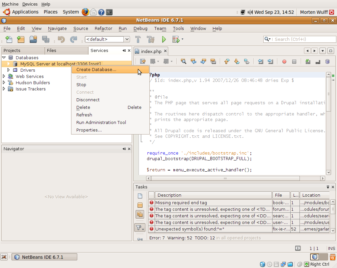This screenshot has height=268, width=337.
Task: Choose Run Administration Tool
Action: (110, 122)
